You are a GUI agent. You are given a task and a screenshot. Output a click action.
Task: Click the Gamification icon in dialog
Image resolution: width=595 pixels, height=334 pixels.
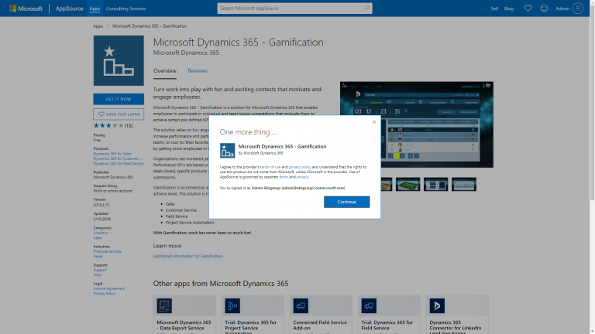[x=227, y=149]
